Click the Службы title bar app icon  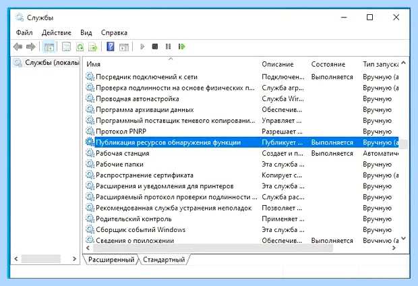[x=20, y=18]
